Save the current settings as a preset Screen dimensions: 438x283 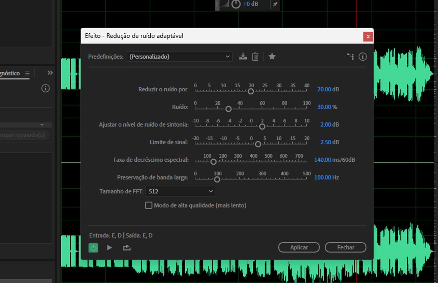click(243, 57)
